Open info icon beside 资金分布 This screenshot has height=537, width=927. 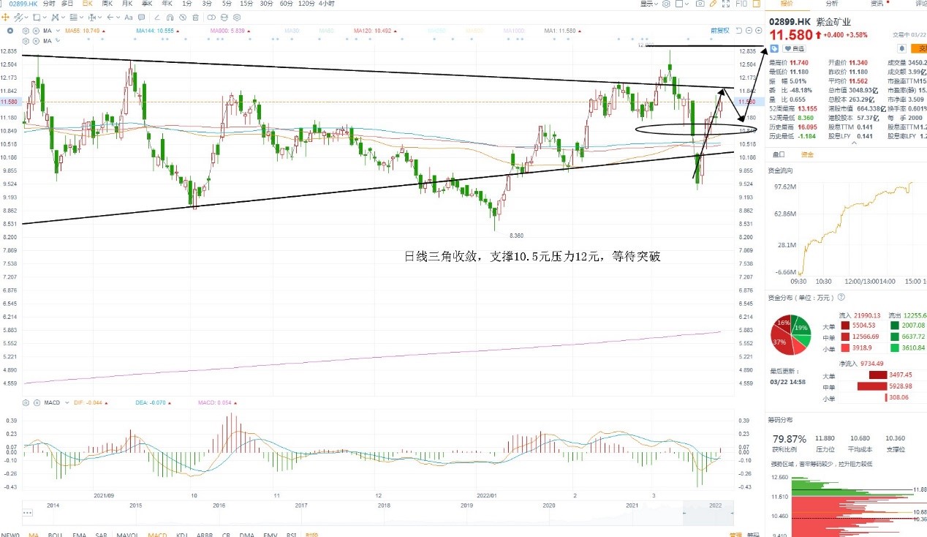841,297
